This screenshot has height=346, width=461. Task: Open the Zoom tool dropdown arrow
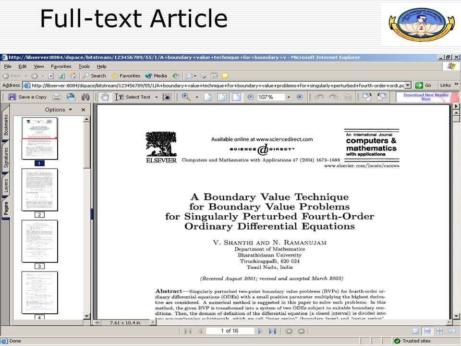[197, 97]
